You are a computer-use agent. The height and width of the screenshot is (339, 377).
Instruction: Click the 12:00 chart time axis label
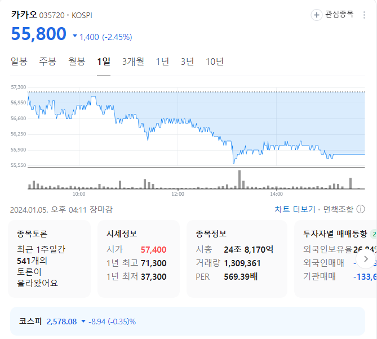pyautogui.click(x=178, y=194)
